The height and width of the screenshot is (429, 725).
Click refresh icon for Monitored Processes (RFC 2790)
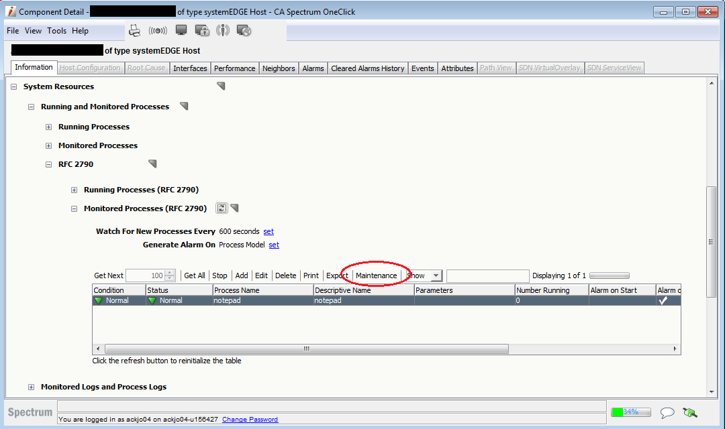coord(222,208)
